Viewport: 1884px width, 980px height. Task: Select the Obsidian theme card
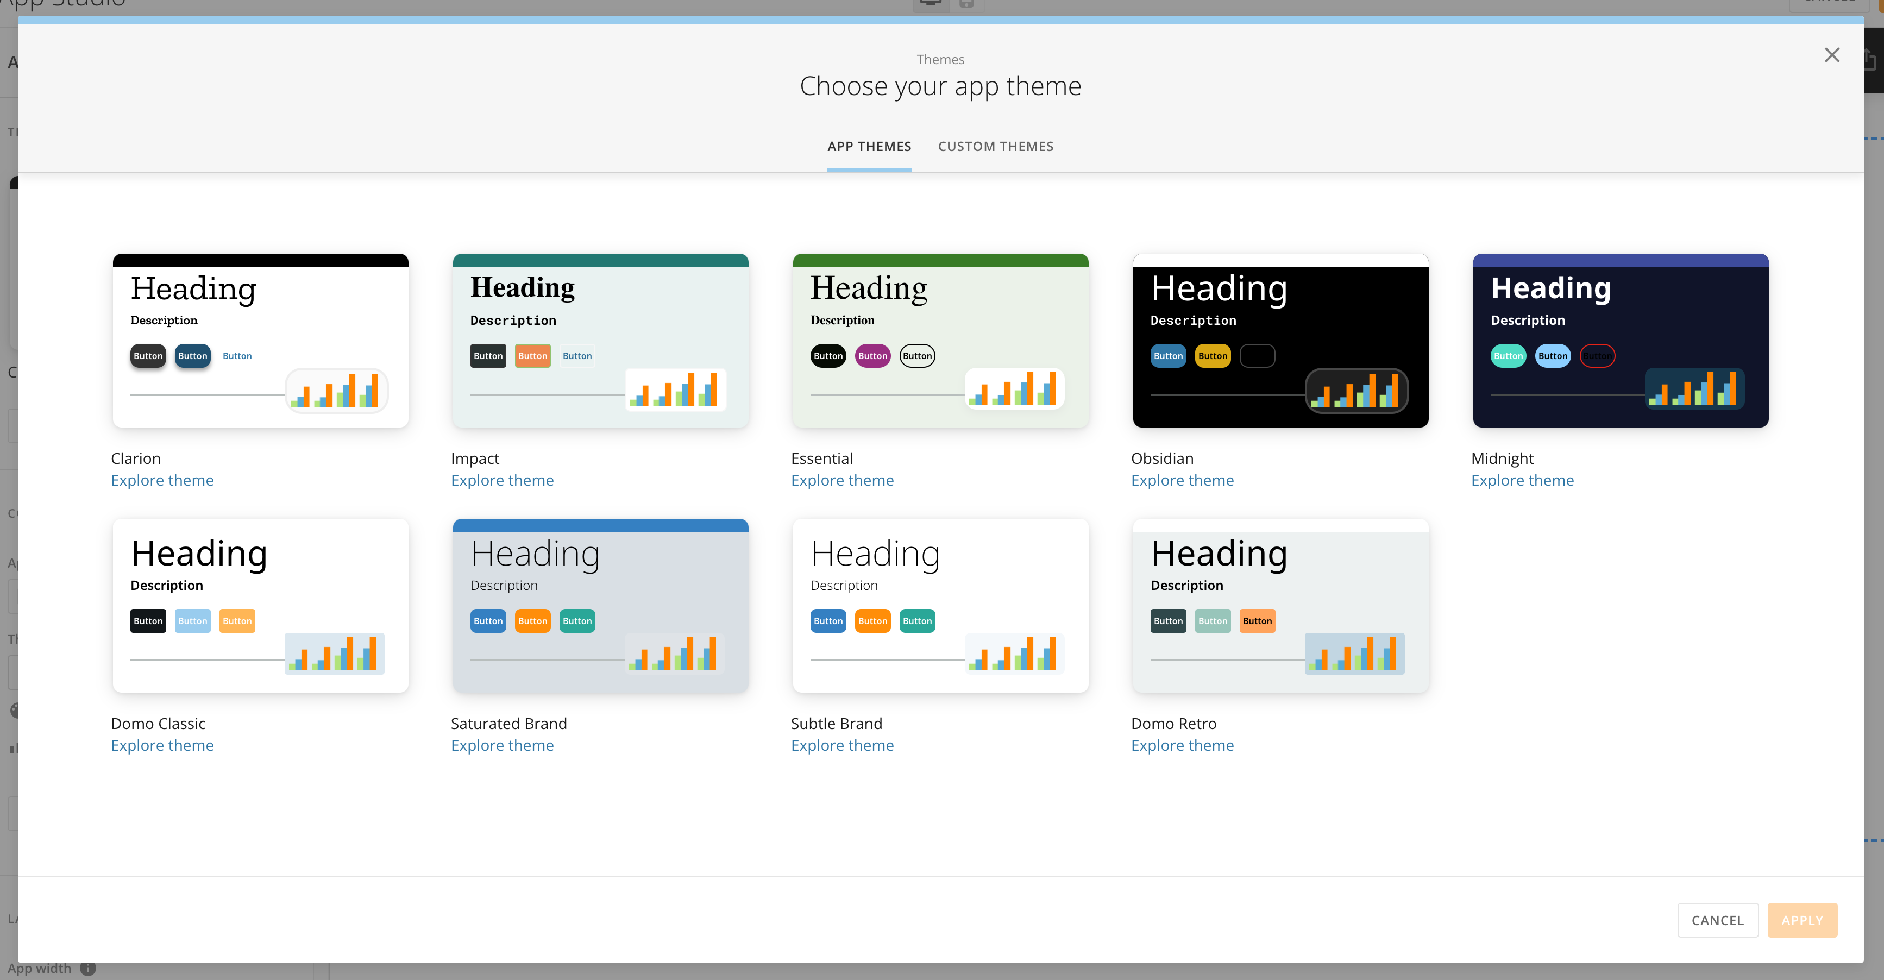pyautogui.click(x=1280, y=341)
